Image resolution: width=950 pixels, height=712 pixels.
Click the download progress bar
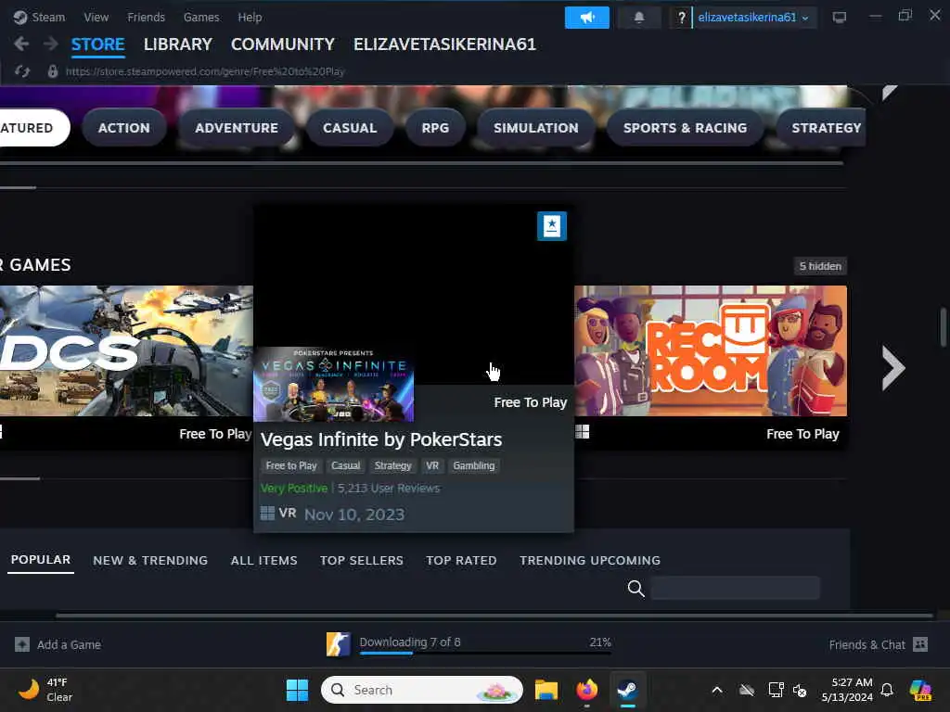[x=484, y=654]
